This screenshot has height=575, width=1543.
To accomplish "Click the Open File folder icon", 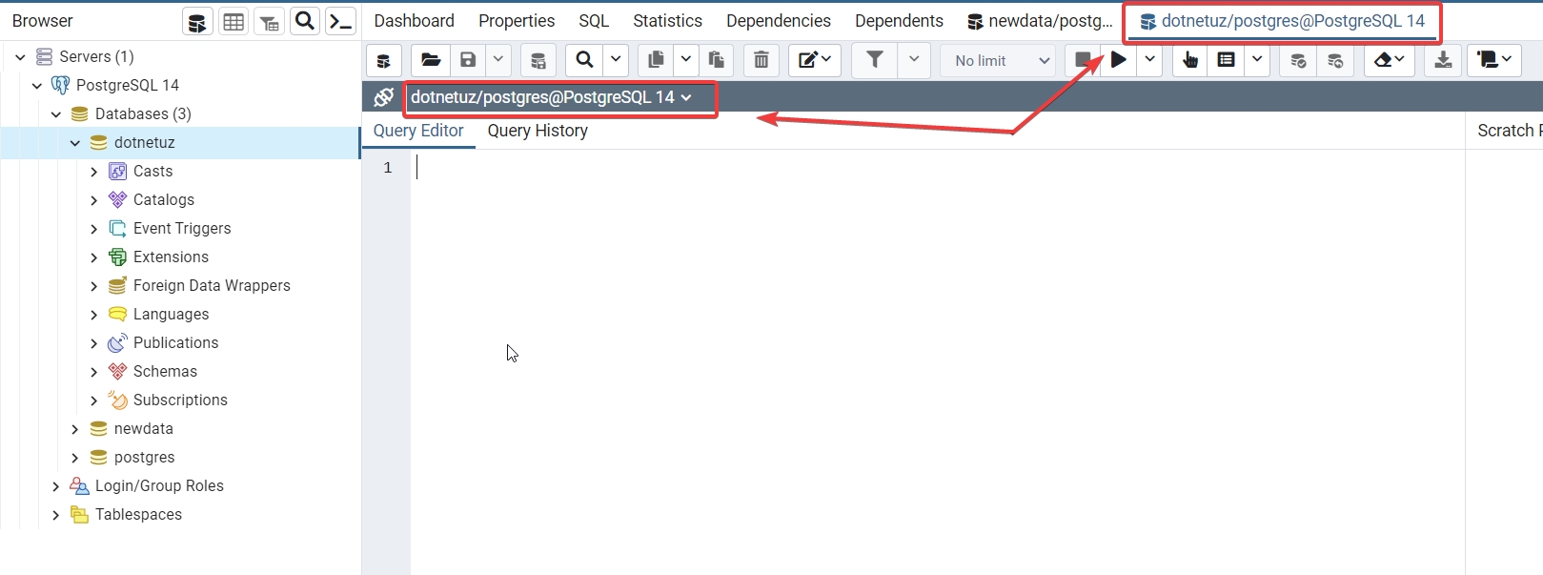I will pos(431,60).
